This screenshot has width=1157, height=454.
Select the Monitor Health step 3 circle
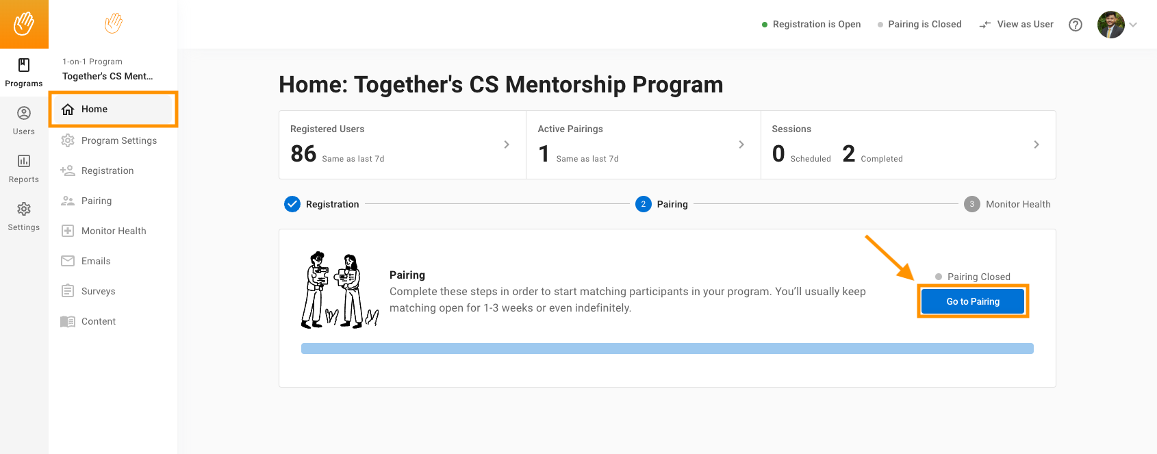pos(971,204)
